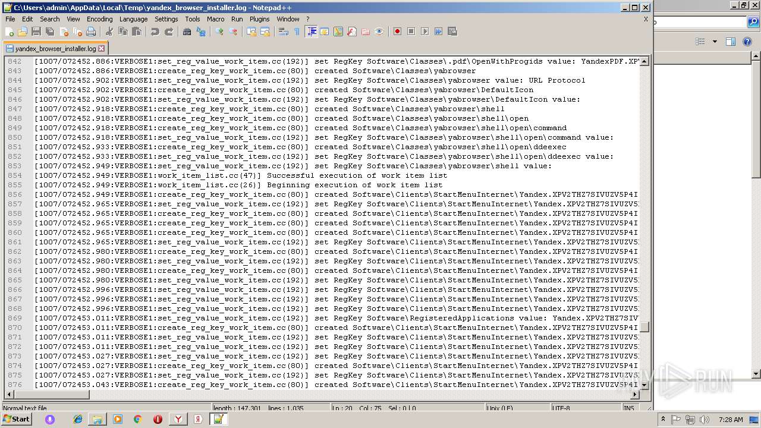Click Run Macro Multiple Times icon

[x=439, y=32]
